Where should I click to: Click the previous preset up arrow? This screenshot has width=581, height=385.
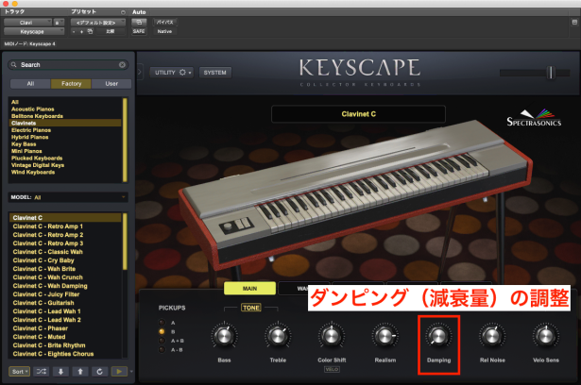[80, 371]
